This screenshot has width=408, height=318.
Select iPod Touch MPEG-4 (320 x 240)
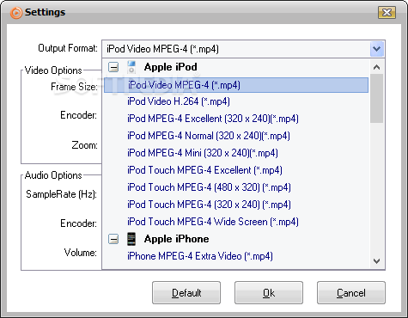[x=209, y=205]
